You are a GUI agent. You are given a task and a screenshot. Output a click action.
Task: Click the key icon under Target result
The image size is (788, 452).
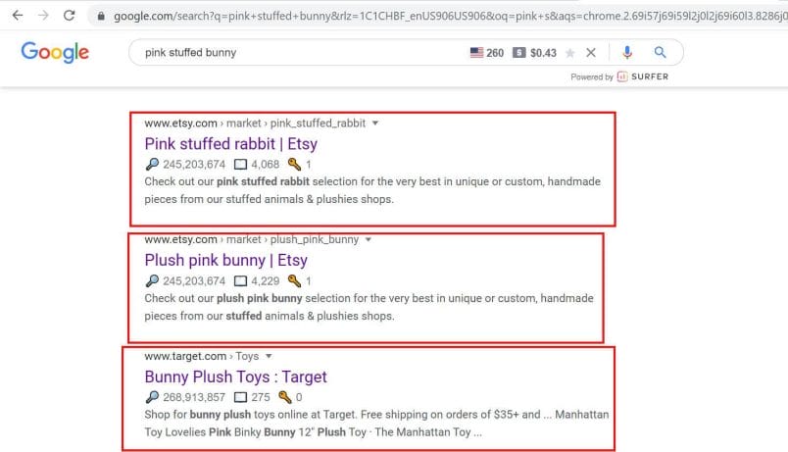pyautogui.click(x=285, y=397)
